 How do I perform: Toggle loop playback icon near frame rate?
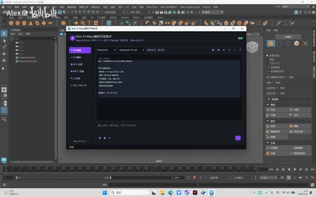click(282, 177)
